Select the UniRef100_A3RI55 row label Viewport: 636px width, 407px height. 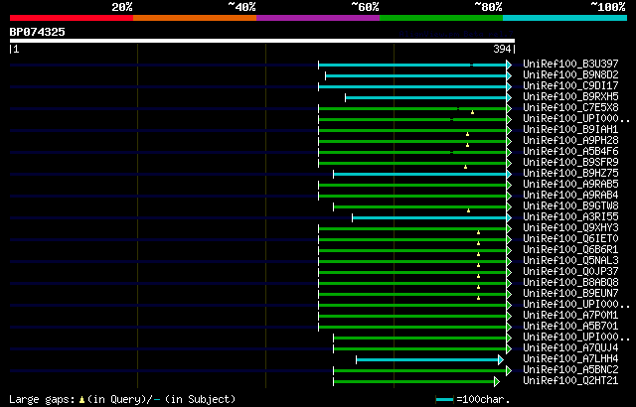pos(570,217)
